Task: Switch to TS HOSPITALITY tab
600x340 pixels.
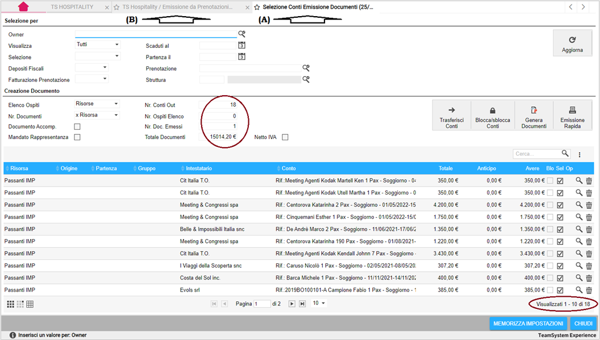Action: [72, 7]
